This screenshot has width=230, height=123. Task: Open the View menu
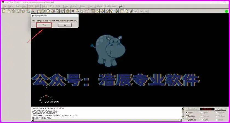point(90,7)
